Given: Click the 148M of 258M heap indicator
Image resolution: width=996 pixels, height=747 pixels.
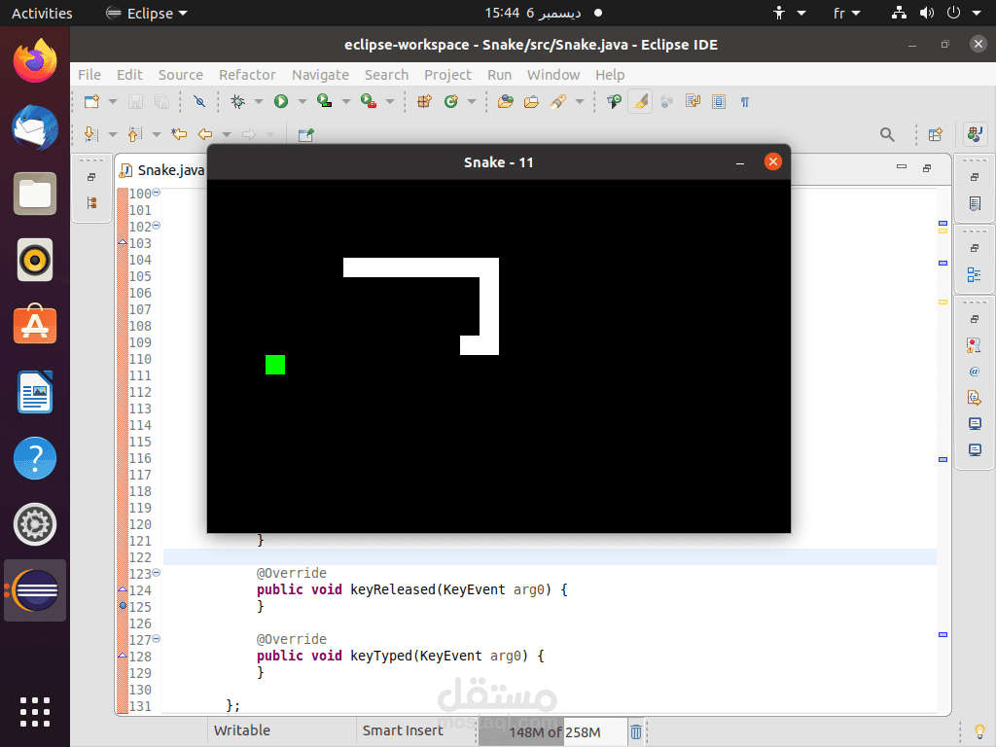Looking at the screenshot, I should [550, 731].
